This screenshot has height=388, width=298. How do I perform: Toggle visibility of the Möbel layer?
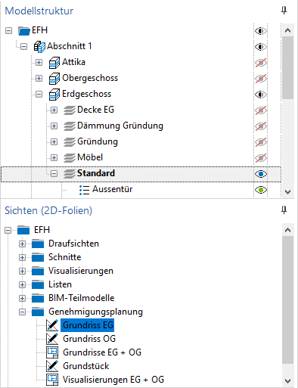pyautogui.click(x=261, y=158)
